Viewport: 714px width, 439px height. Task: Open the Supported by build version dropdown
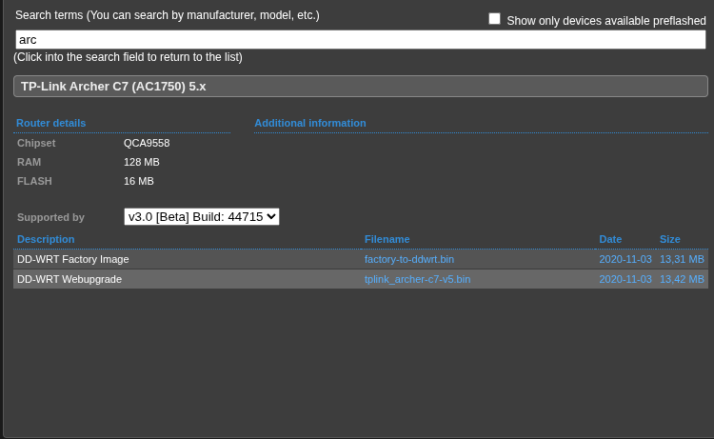pyautogui.click(x=202, y=217)
